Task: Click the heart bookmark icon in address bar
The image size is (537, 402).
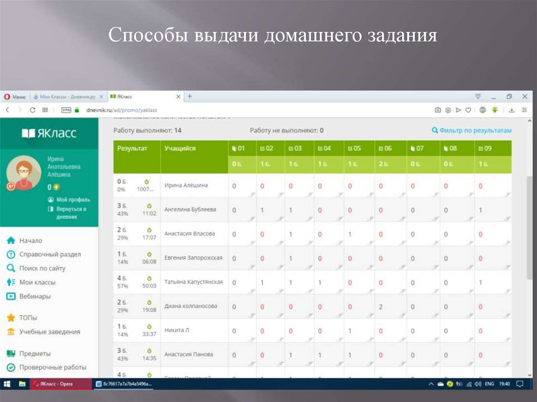Action: click(468, 110)
